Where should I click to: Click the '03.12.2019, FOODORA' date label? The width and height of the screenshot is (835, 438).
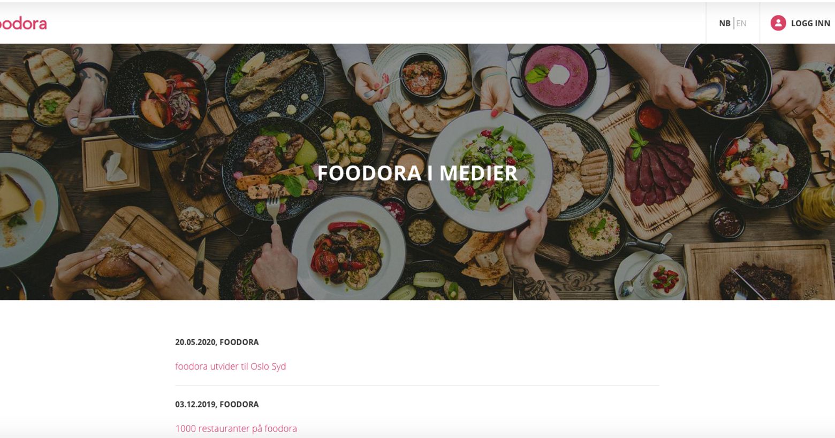point(217,404)
